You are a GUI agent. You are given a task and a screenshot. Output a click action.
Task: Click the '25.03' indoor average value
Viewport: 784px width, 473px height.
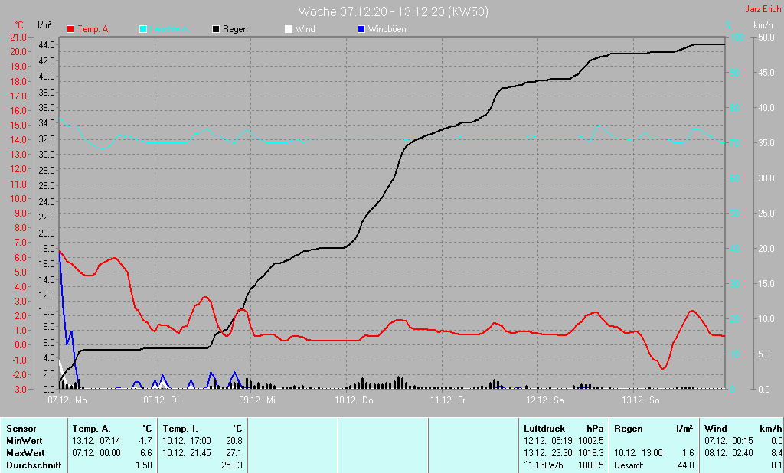pyautogui.click(x=232, y=465)
